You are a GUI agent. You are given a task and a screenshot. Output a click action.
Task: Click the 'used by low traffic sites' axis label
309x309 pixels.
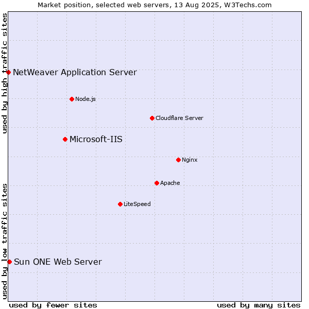pos(4,242)
